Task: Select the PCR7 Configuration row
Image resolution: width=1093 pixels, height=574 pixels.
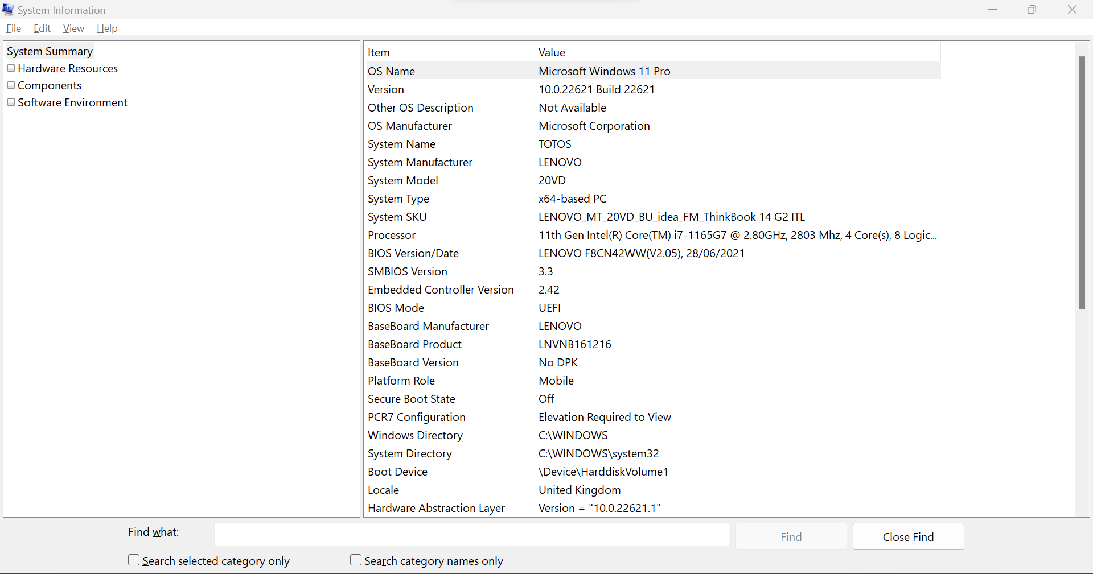Action: (652, 417)
